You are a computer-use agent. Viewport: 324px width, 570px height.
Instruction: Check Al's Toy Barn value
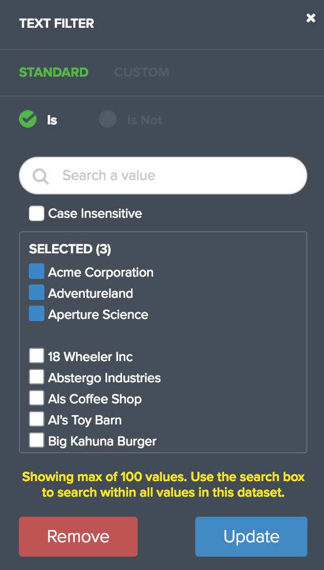tap(37, 419)
